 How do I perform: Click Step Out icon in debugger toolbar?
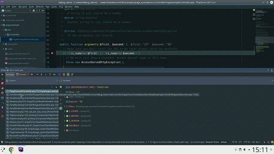(50, 74)
